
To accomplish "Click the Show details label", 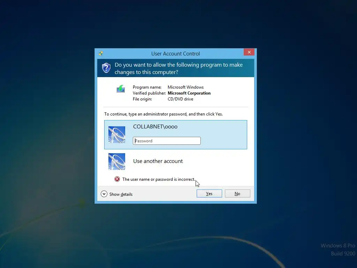I will coord(121,194).
